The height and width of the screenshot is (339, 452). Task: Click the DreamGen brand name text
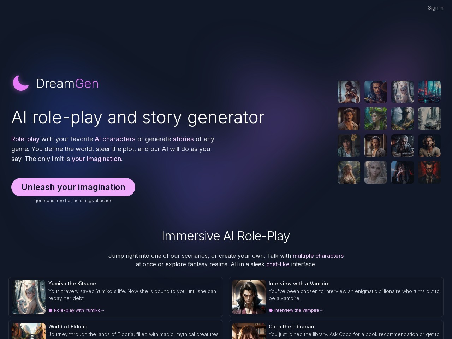click(x=67, y=84)
